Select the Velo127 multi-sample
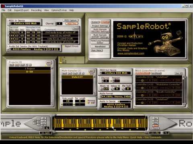Image resolution: width=193 pixels, height=144 pixels. click(x=77, y=77)
